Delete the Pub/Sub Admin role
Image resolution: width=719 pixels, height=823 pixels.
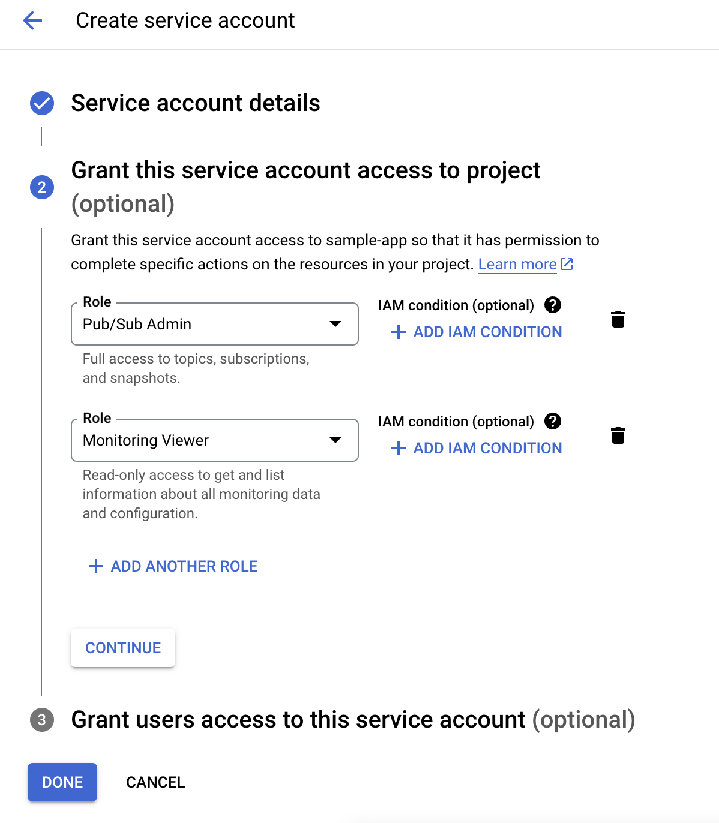(618, 319)
